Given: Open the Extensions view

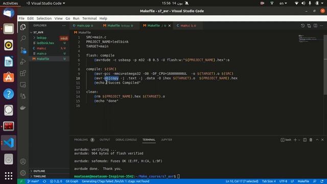Looking at the screenshot, I should pyautogui.click(x=23, y=73).
